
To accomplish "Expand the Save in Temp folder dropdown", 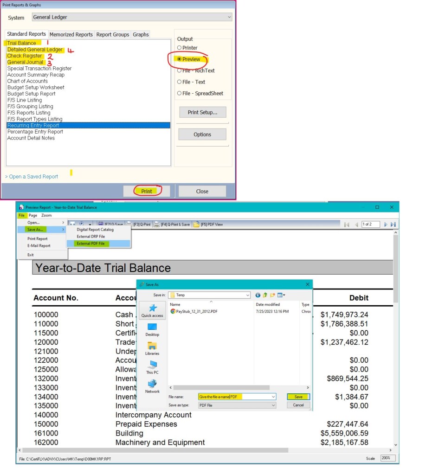I will coord(248,295).
